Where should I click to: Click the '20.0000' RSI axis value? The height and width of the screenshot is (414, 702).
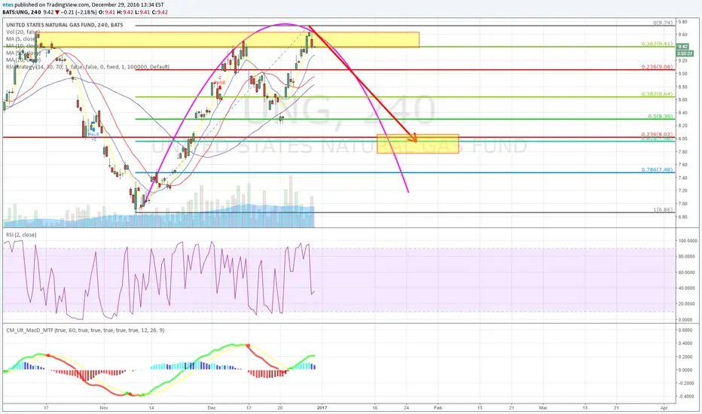click(688, 304)
